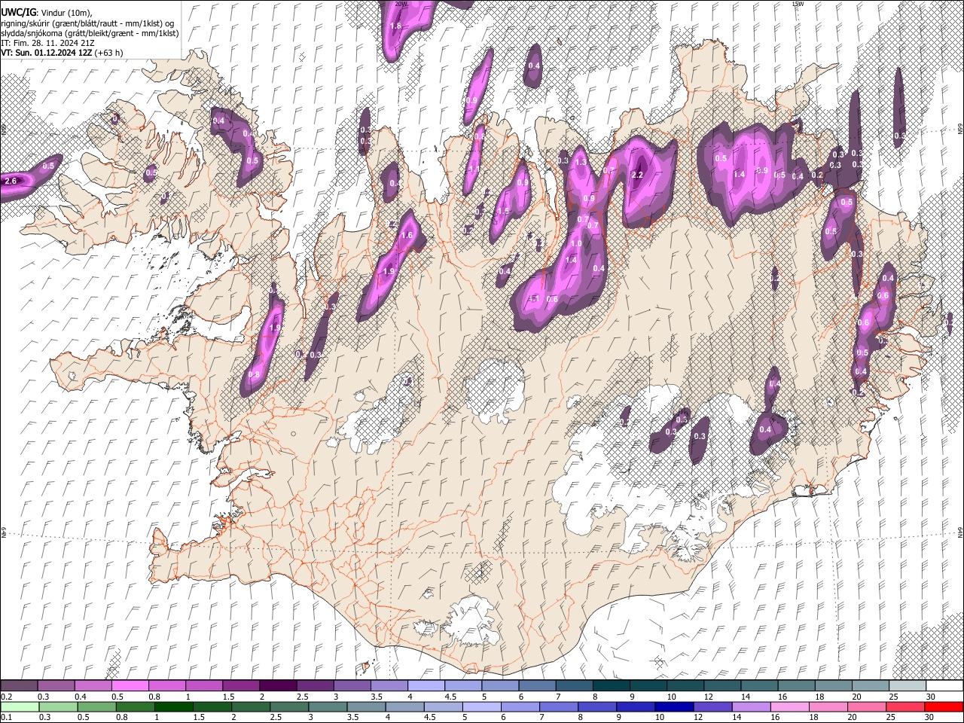964x723 pixels.
Task: Click the initial time 'IT: Fim. 28. 11. 2024 21Z'
Action: tap(47, 43)
